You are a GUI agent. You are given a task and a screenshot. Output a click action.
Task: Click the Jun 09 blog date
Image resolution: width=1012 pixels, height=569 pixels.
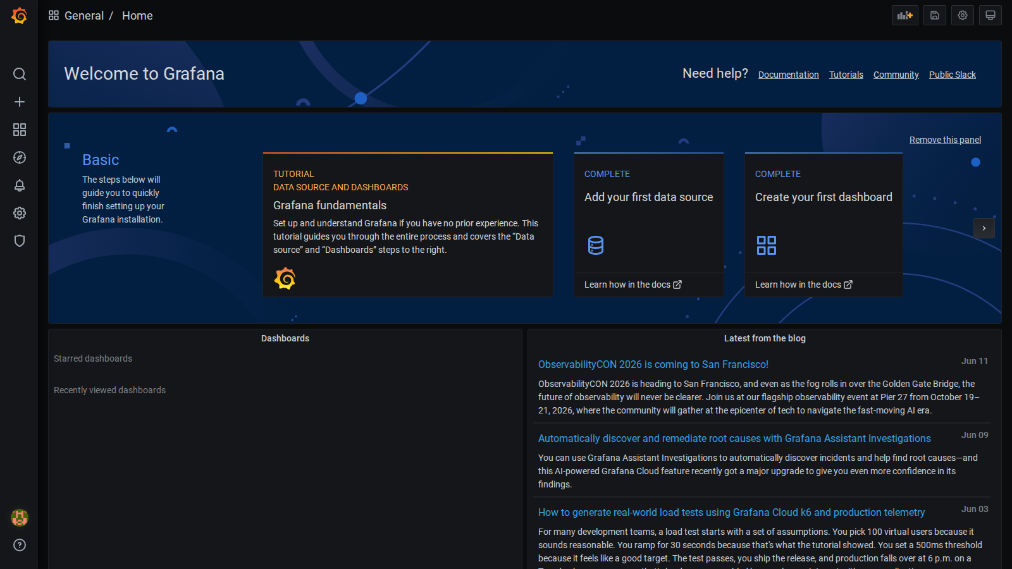coord(975,435)
